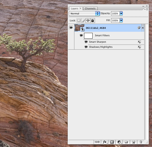Collapse smart filters with layer arrow

[x=143, y=28]
